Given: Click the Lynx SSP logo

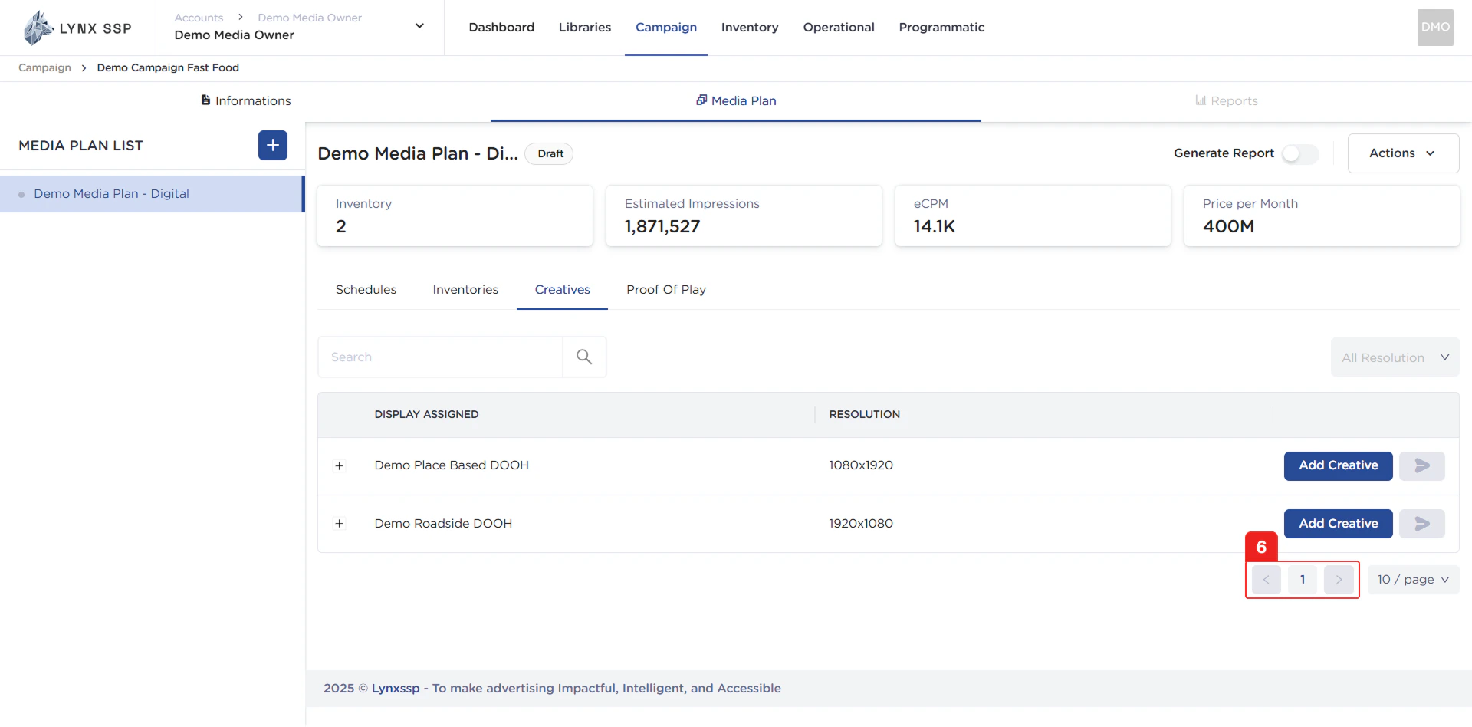Looking at the screenshot, I should coord(77,28).
